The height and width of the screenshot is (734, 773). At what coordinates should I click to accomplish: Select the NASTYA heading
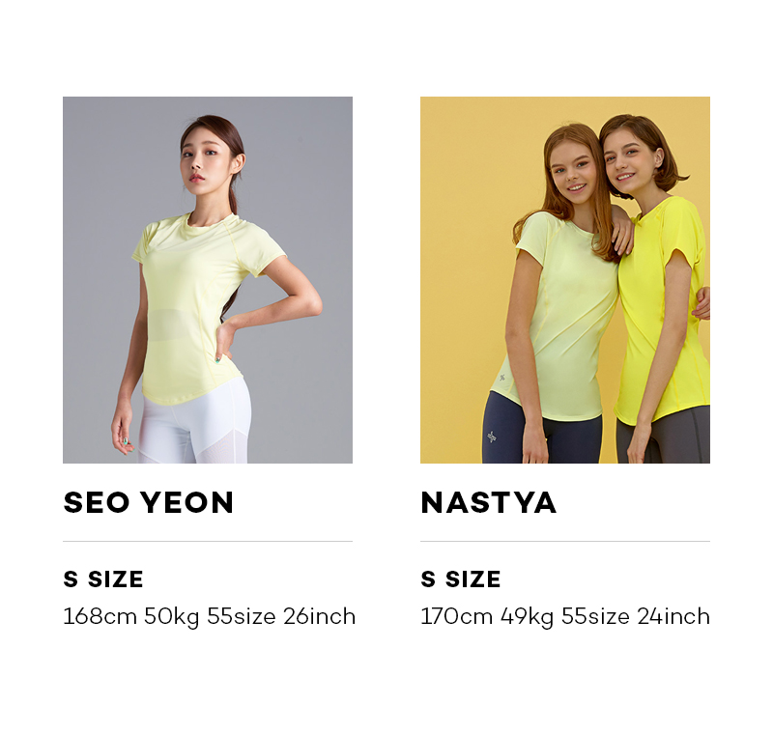(489, 502)
